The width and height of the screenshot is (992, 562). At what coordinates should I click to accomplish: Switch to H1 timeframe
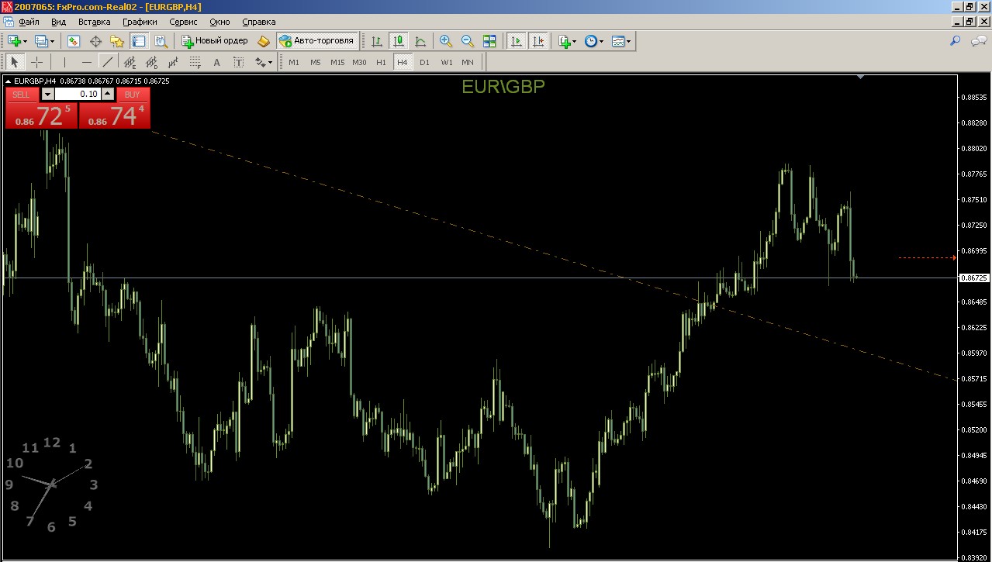[381, 62]
